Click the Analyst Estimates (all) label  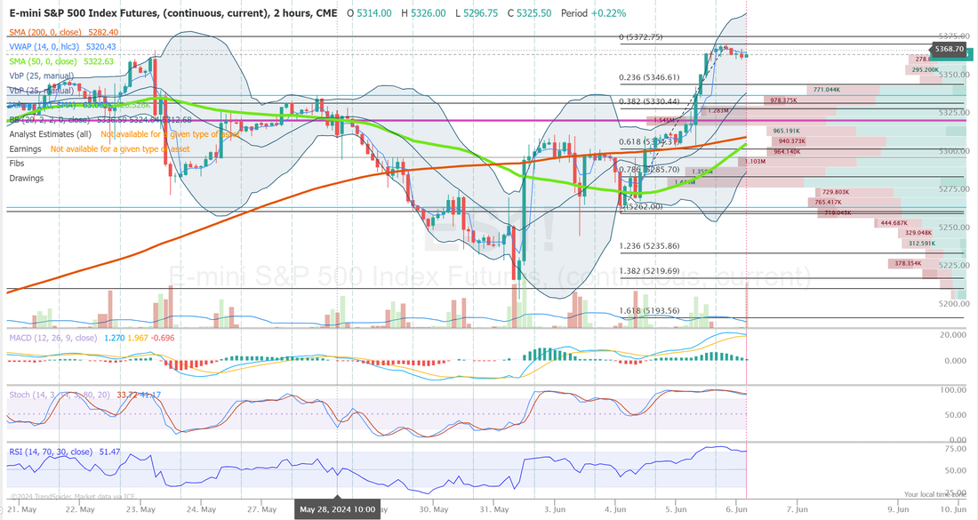tap(50, 134)
